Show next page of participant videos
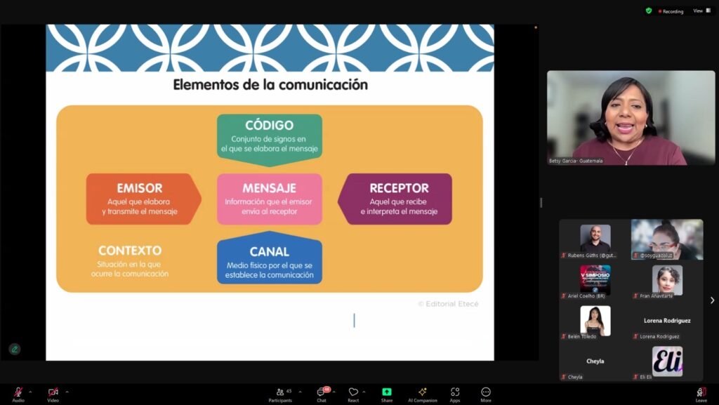Screen dimensions: 719x405 pos(712,300)
